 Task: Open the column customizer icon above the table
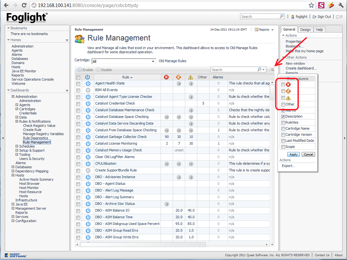pyautogui.click(x=272, y=70)
